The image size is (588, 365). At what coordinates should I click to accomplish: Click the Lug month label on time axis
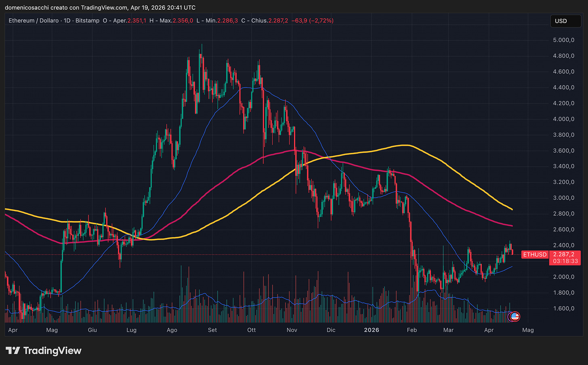pos(131,330)
